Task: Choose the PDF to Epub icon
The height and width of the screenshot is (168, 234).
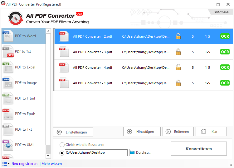Action: [x=8, y=114]
